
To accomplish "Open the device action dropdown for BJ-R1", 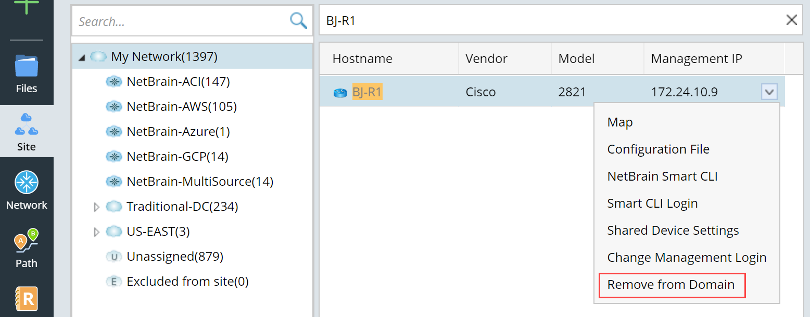I will [769, 92].
